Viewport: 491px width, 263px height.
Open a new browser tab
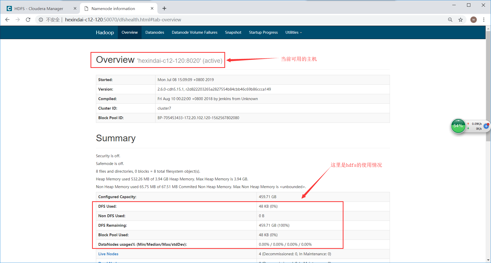tap(164, 8)
